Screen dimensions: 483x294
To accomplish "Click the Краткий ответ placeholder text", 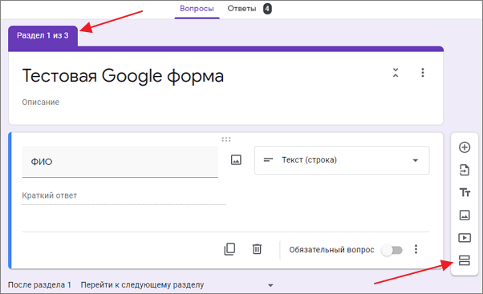I will click(x=49, y=195).
